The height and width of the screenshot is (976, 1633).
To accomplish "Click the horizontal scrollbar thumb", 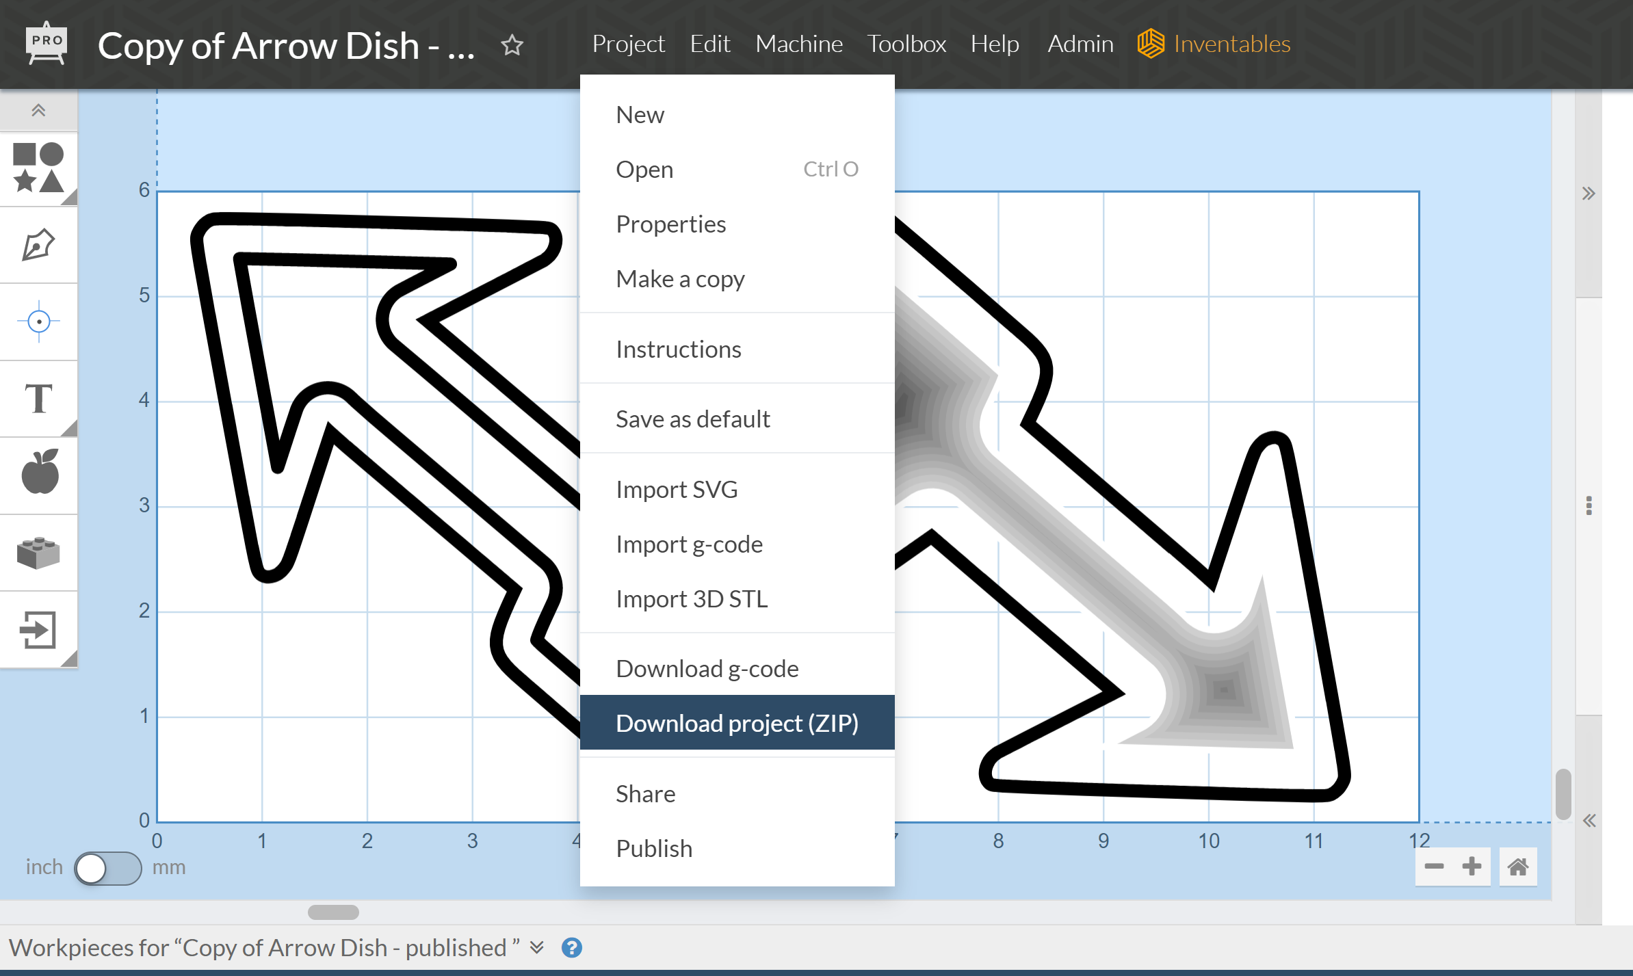I will [x=333, y=912].
